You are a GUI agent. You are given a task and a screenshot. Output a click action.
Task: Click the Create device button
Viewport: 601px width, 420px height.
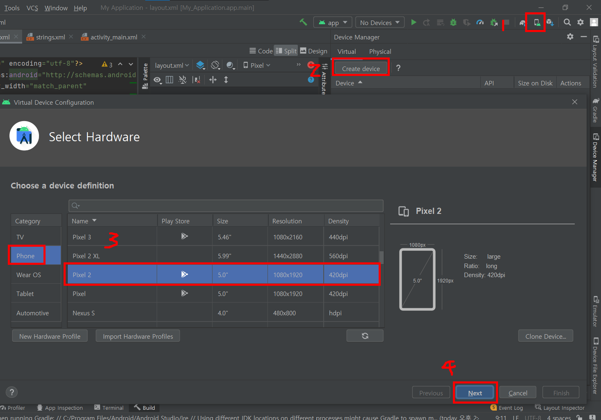click(361, 69)
